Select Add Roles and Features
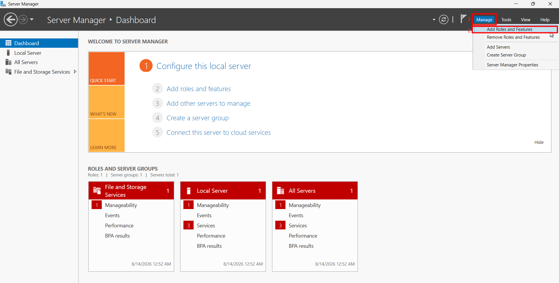 pos(515,29)
